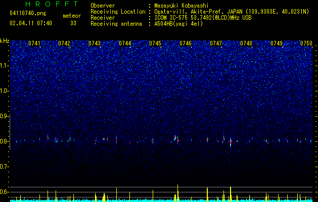Click the 0745 time marker

(155, 43)
